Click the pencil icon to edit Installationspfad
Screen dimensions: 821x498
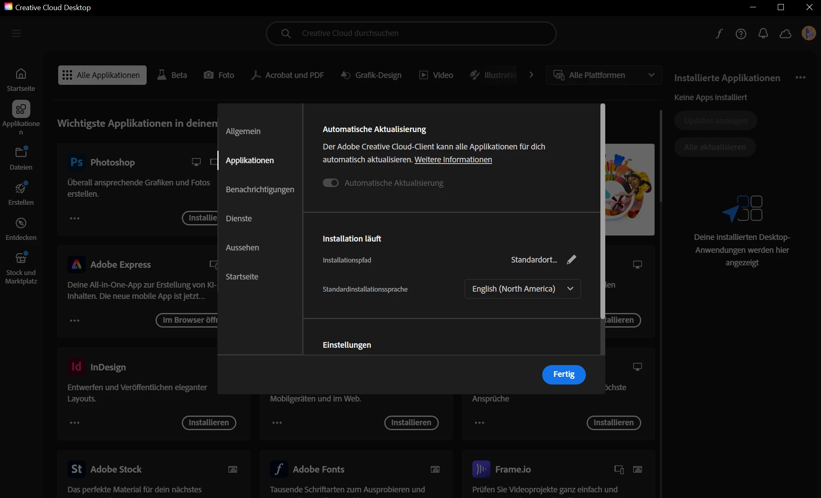[x=571, y=260]
